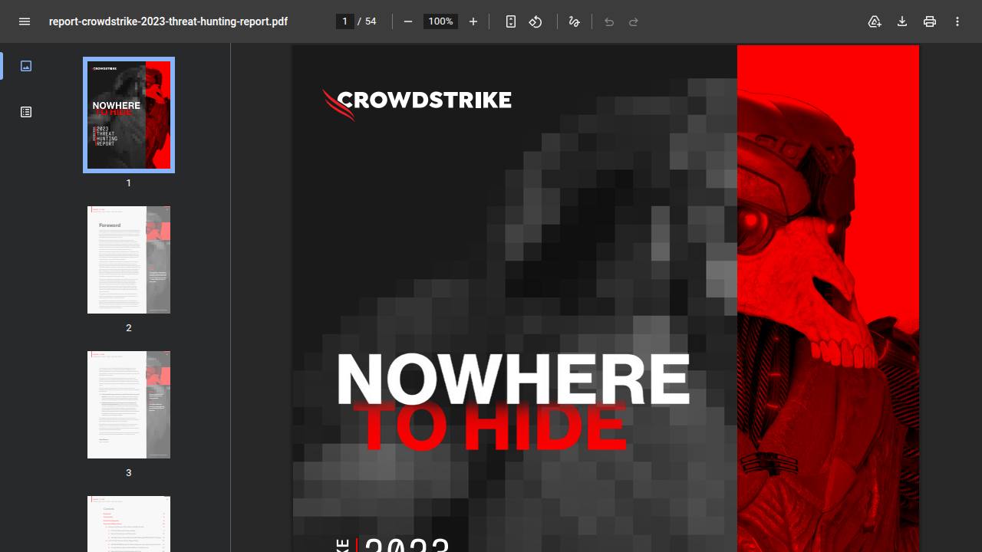Save the PDF to Google Drive
982x552 pixels.
point(875,21)
